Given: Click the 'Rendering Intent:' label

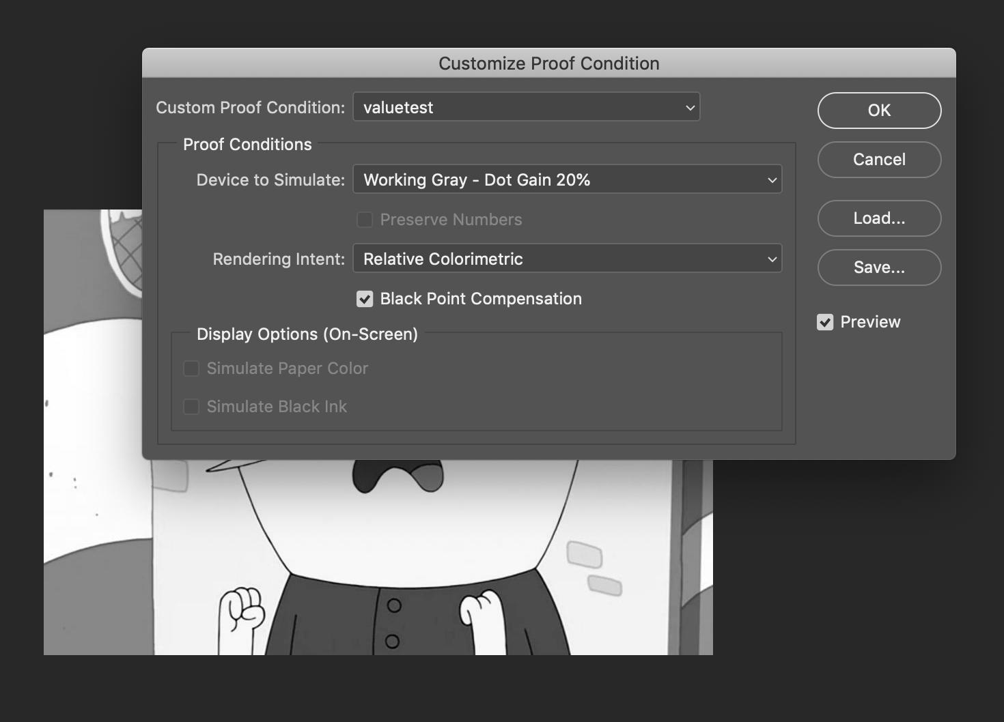Looking at the screenshot, I should 279,259.
